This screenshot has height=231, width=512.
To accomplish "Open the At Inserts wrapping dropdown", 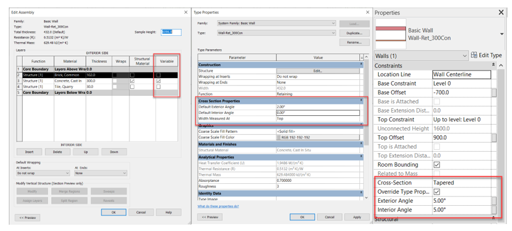I will click(x=43, y=174).
